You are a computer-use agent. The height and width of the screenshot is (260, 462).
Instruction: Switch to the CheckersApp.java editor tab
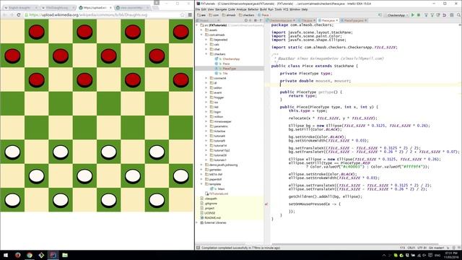point(280,20)
